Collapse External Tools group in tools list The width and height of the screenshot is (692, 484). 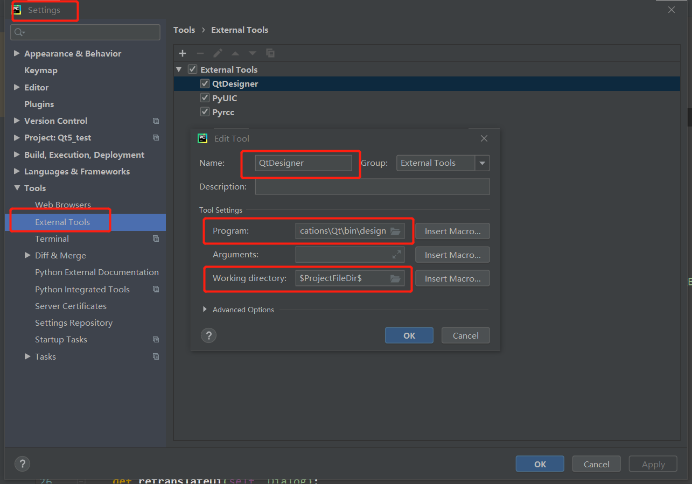click(x=179, y=69)
